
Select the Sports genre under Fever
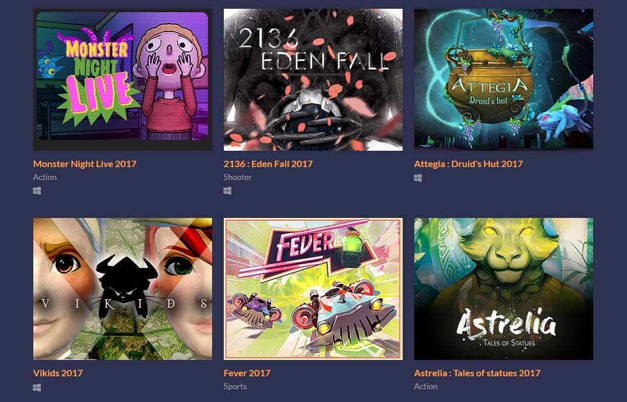(x=235, y=386)
